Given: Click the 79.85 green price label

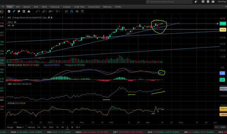Looking at the screenshot, I should tap(223, 24).
